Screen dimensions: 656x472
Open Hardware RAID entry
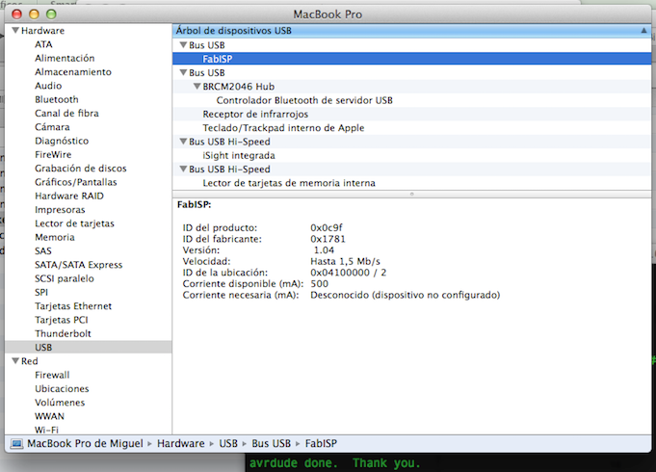point(69,196)
